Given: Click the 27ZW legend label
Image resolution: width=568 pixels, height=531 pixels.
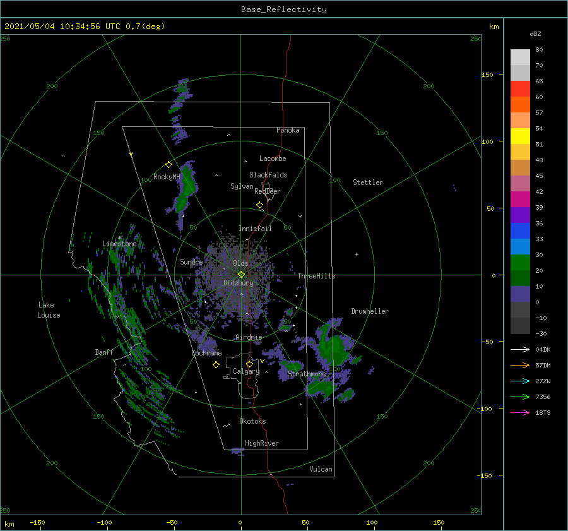Looking at the screenshot, I should tap(543, 381).
